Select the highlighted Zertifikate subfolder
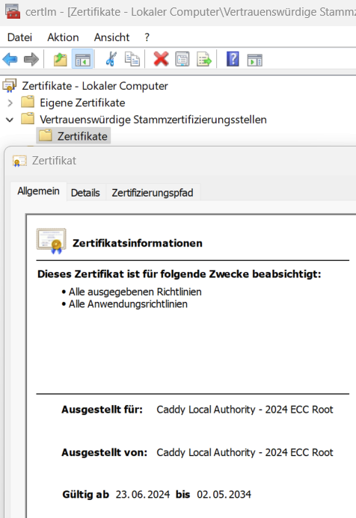 coord(73,136)
